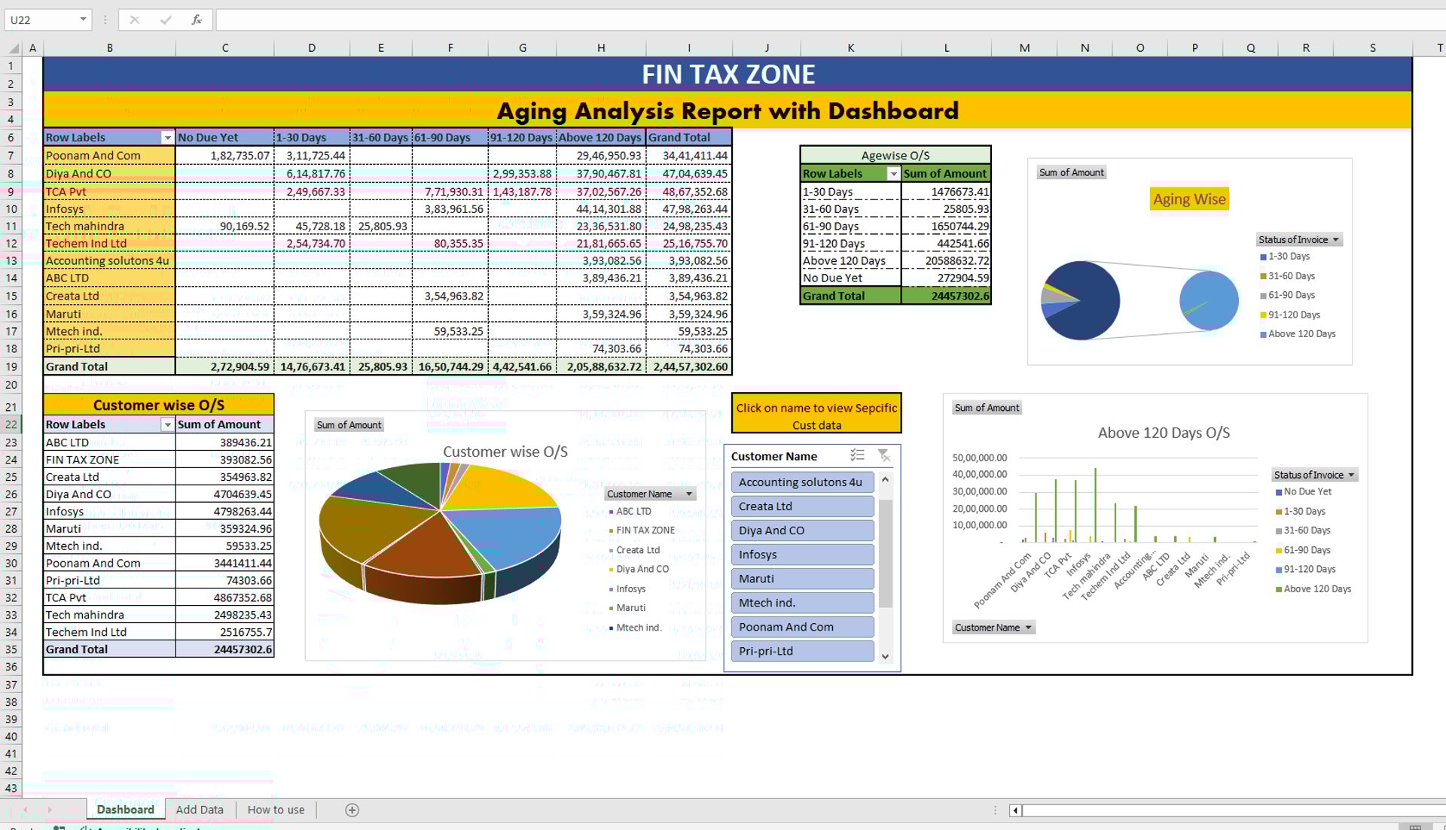Image resolution: width=1446 pixels, height=830 pixels.
Task: Click the Select All corner triangle
Action: (x=14, y=48)
